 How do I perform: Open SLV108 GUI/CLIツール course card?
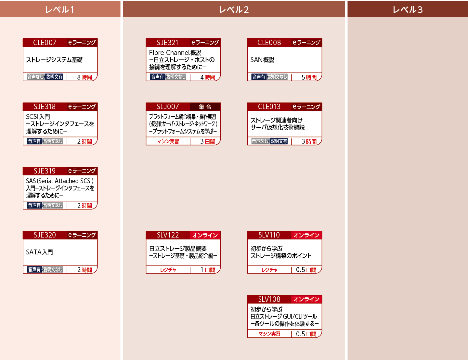coord(284,316)
